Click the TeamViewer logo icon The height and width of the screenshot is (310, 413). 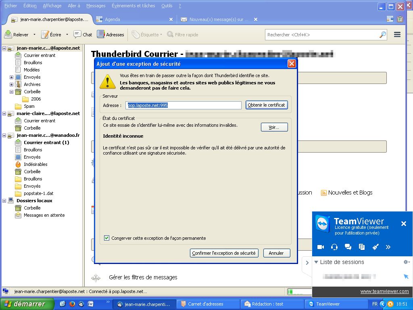click(323, 224)
